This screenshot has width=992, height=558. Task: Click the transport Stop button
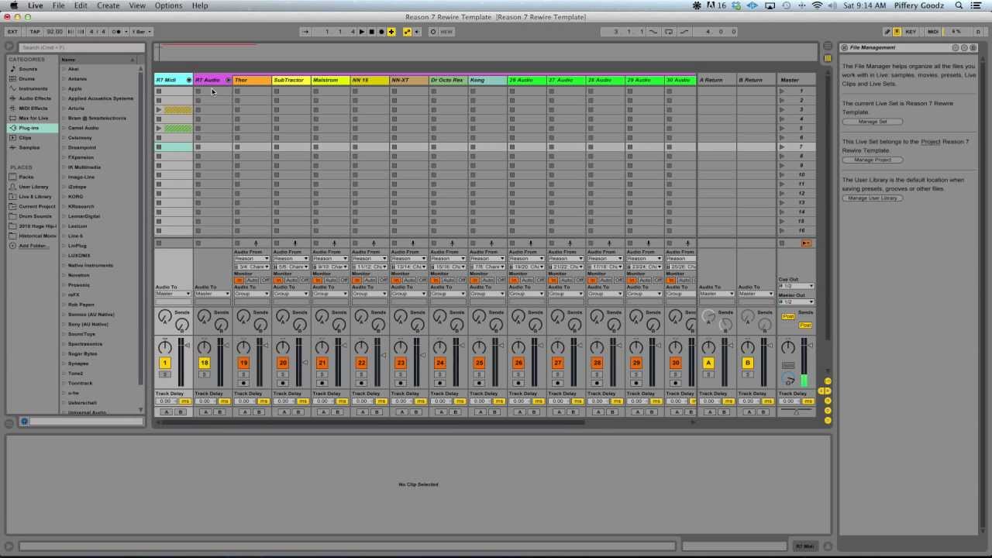[371, 32]
